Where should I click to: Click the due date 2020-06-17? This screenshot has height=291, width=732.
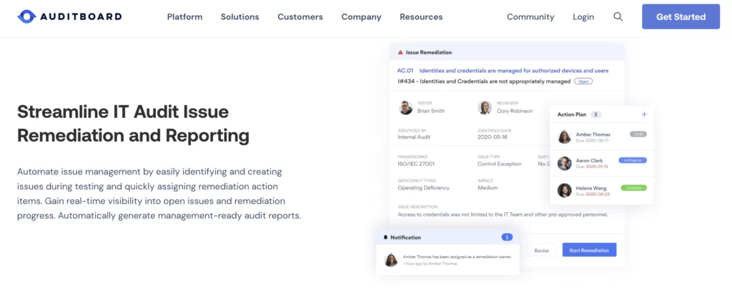point(598,139)
